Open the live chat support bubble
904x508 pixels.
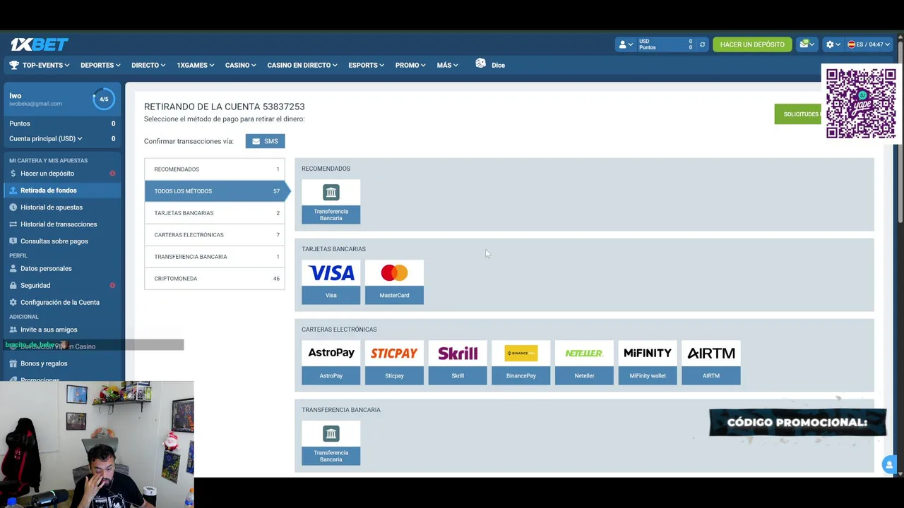tap(889, 464)
